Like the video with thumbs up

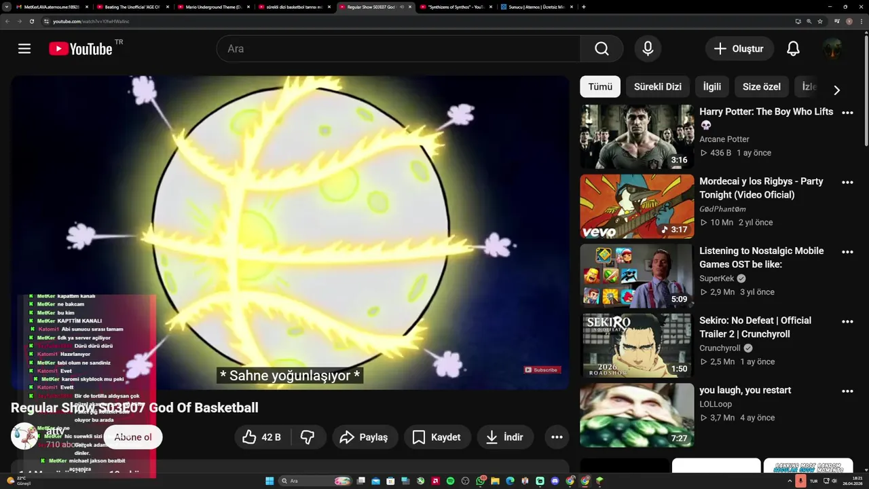[261, 437]
